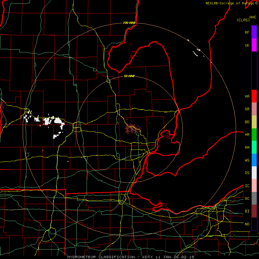Click the DS legend label
Image resolution: width=259 pixels, height=259 pixels.
[x=247, y=173]
